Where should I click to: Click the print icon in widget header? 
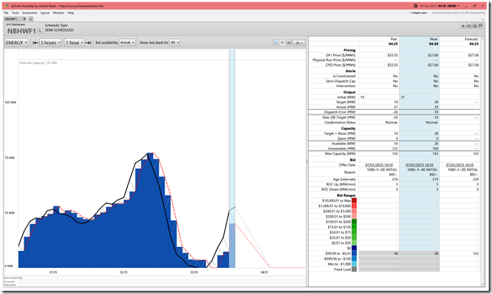click(x=468, y=26)
